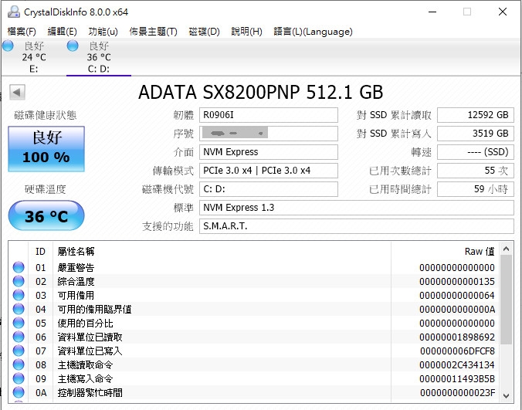Click status orb of attribute 01 嚴重警告
The image size is (522, 410).
tap(19, 267)
